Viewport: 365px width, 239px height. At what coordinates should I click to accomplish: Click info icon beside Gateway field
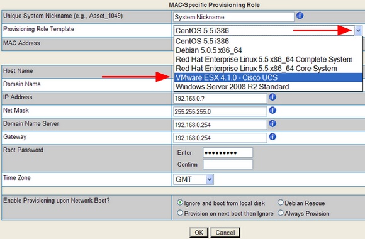272,137
